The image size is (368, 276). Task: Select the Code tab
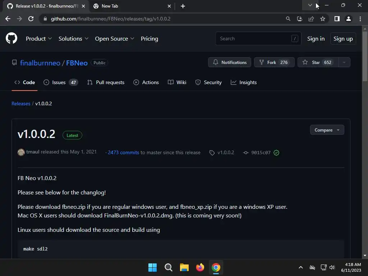tap(25, 82)
